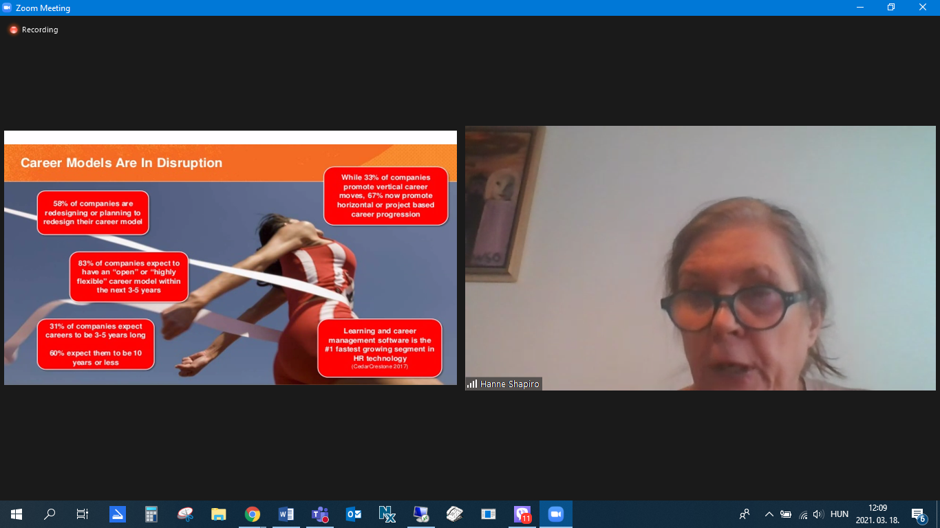Select the shared Career Models slide

point(230,258)
